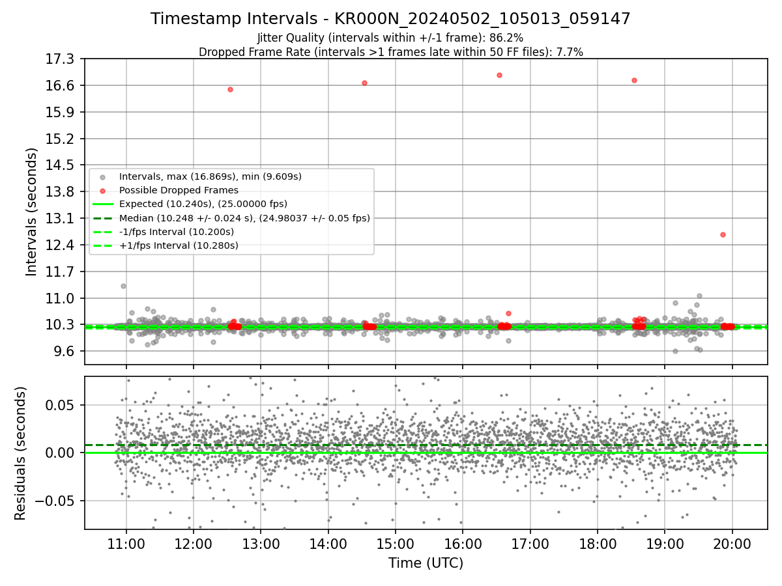Viewport: 782px width, 586px height.
Task: Click the 18:00 x-axis tick label
Action: [x=598, y=543]
